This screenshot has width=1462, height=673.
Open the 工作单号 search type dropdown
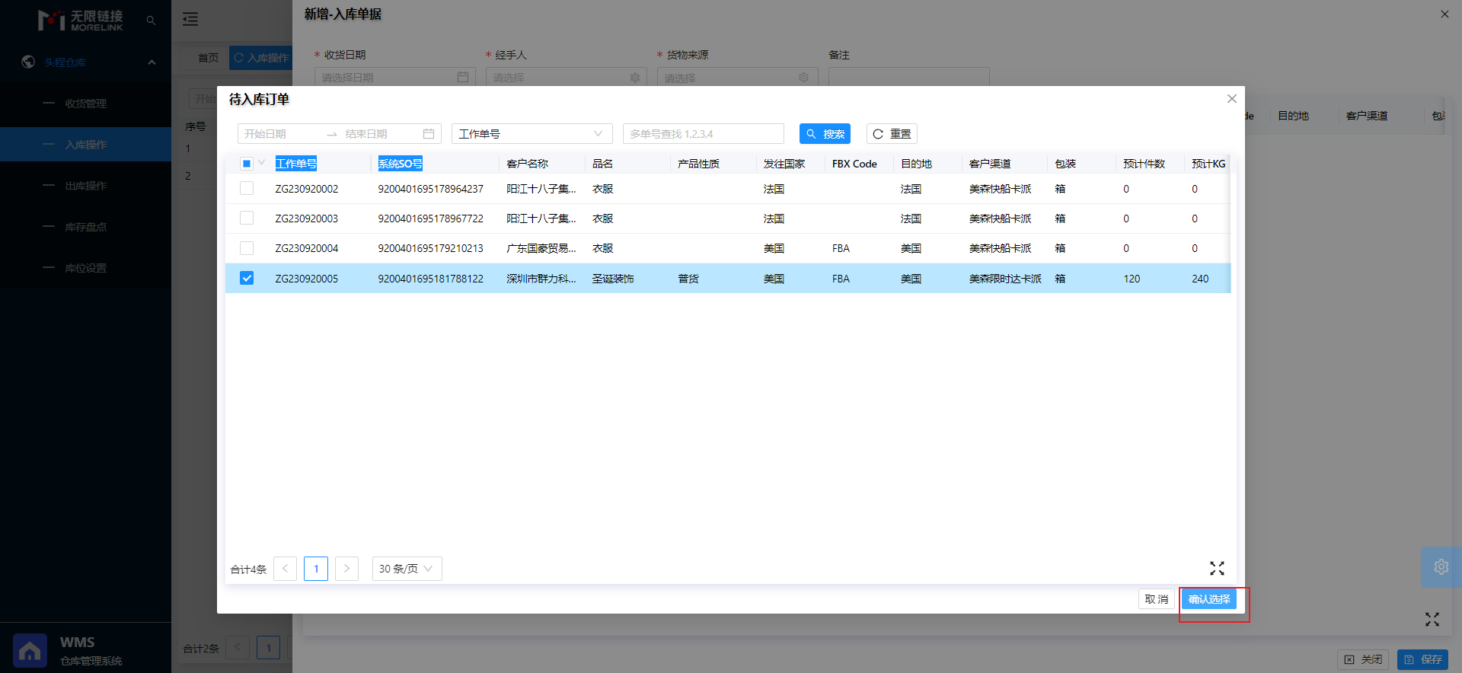pyautogui.click(x=531, y=134)
